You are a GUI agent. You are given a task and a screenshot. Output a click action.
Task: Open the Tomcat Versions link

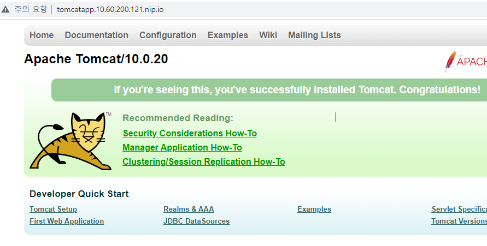point(459,221)
